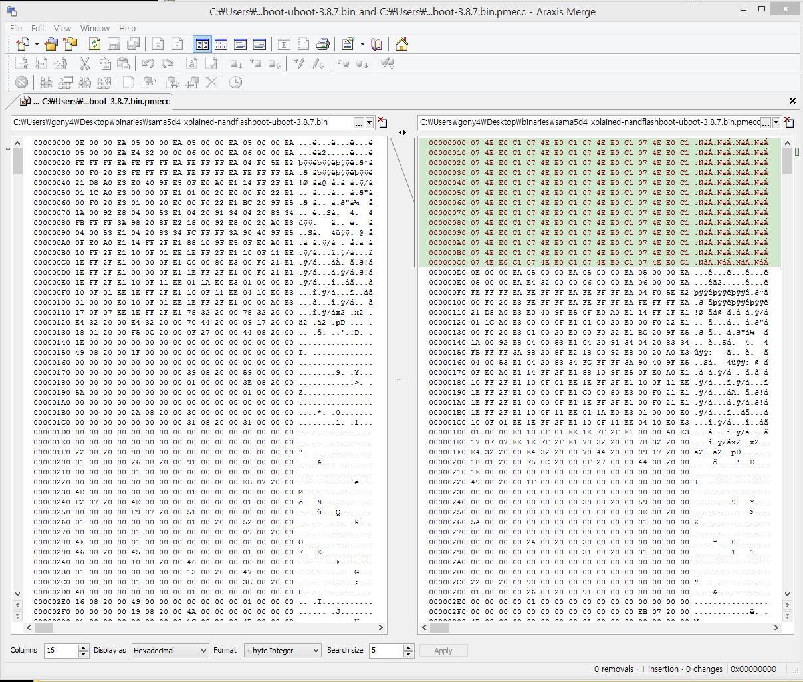Click the Cut scissors icon
Screen dimensions: 803x682
coord(84,63)
